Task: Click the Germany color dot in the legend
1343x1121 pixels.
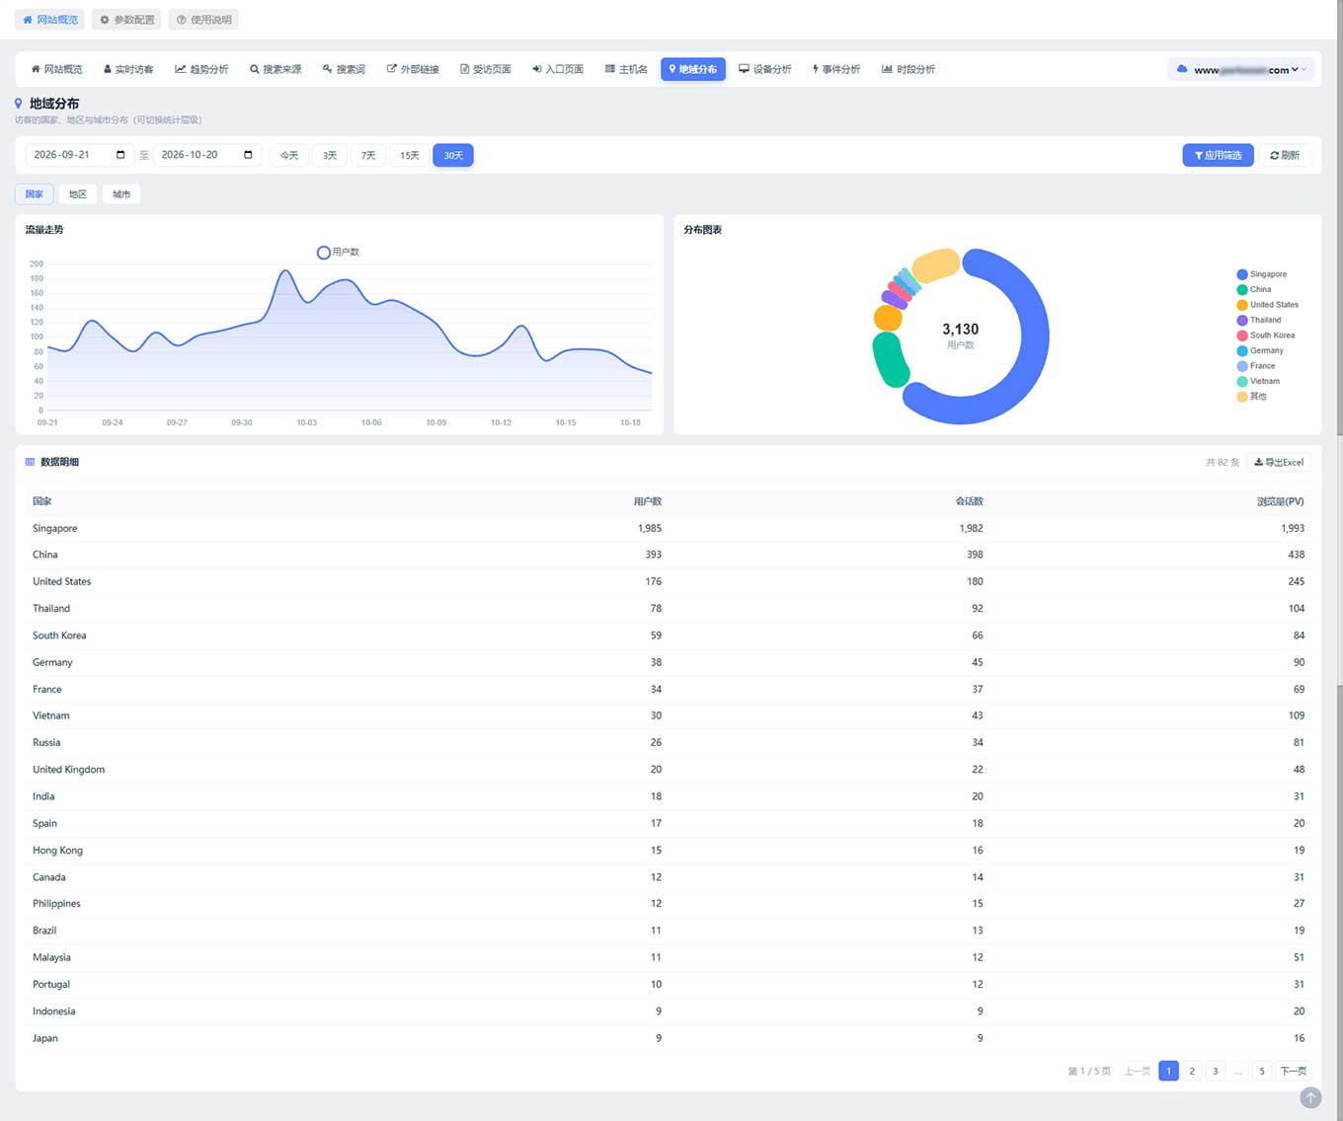Action: click(x=1242, y=351)
